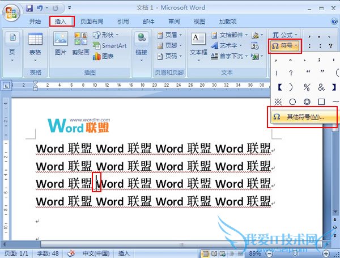The width and height of the screenshot is (340, 258).
Task: Insert a SmartArt graphic
Action: pyautogui.click(x=110, y=45)
